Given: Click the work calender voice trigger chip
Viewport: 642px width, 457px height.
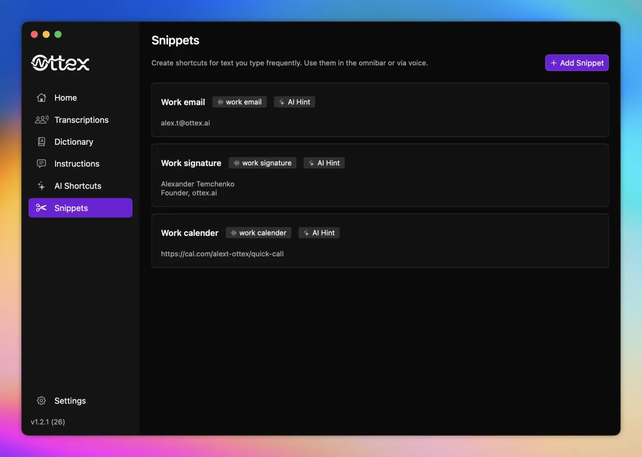Looking at the screenshot, I should [258, 233].
